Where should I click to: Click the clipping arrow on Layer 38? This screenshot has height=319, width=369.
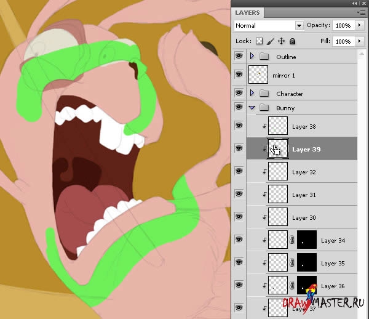point(264,126)
